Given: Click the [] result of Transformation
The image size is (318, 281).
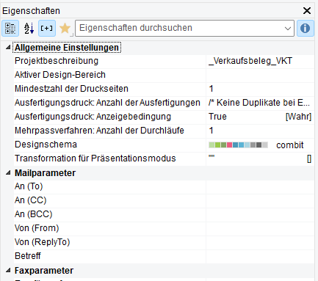Looking at the screenshot, I should tap(309, 159).
